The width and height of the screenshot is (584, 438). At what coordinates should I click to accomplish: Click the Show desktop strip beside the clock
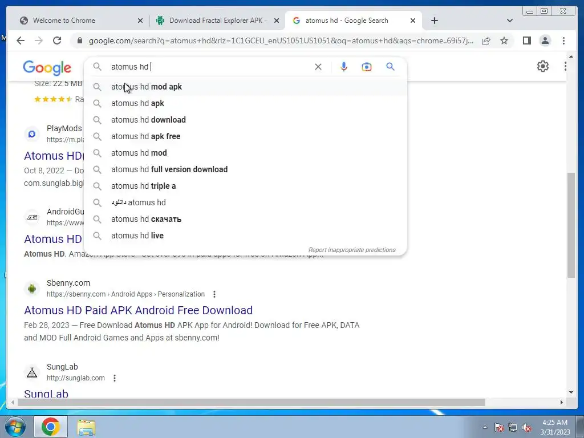[581, 427]
